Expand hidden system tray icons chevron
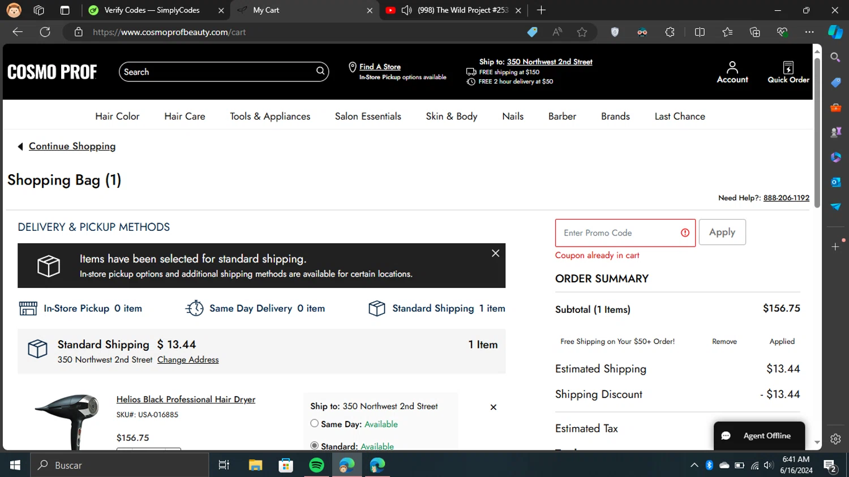 tap(694, 465)
